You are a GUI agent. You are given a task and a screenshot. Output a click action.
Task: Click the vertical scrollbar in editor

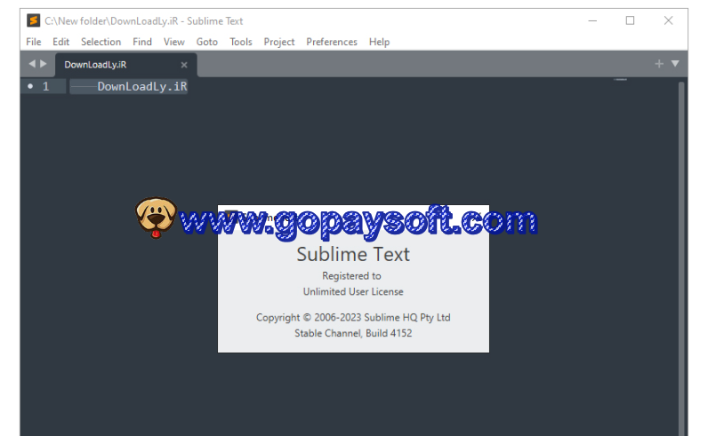click(x=681, y=258)
